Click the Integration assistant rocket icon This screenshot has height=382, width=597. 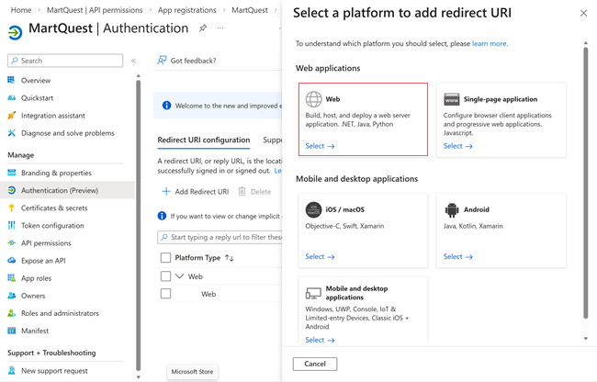click(11, 116)
